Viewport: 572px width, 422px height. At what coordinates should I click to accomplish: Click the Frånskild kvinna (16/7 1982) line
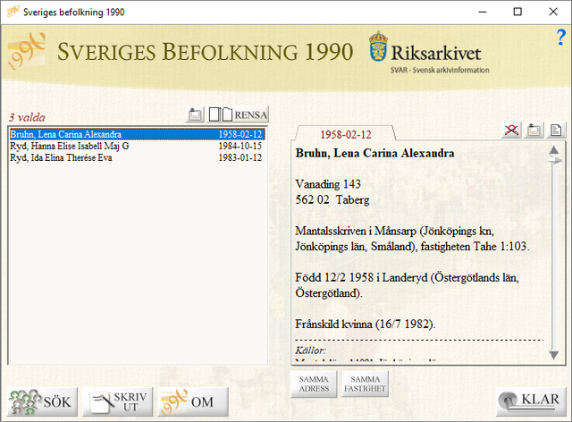pos(366,325)
